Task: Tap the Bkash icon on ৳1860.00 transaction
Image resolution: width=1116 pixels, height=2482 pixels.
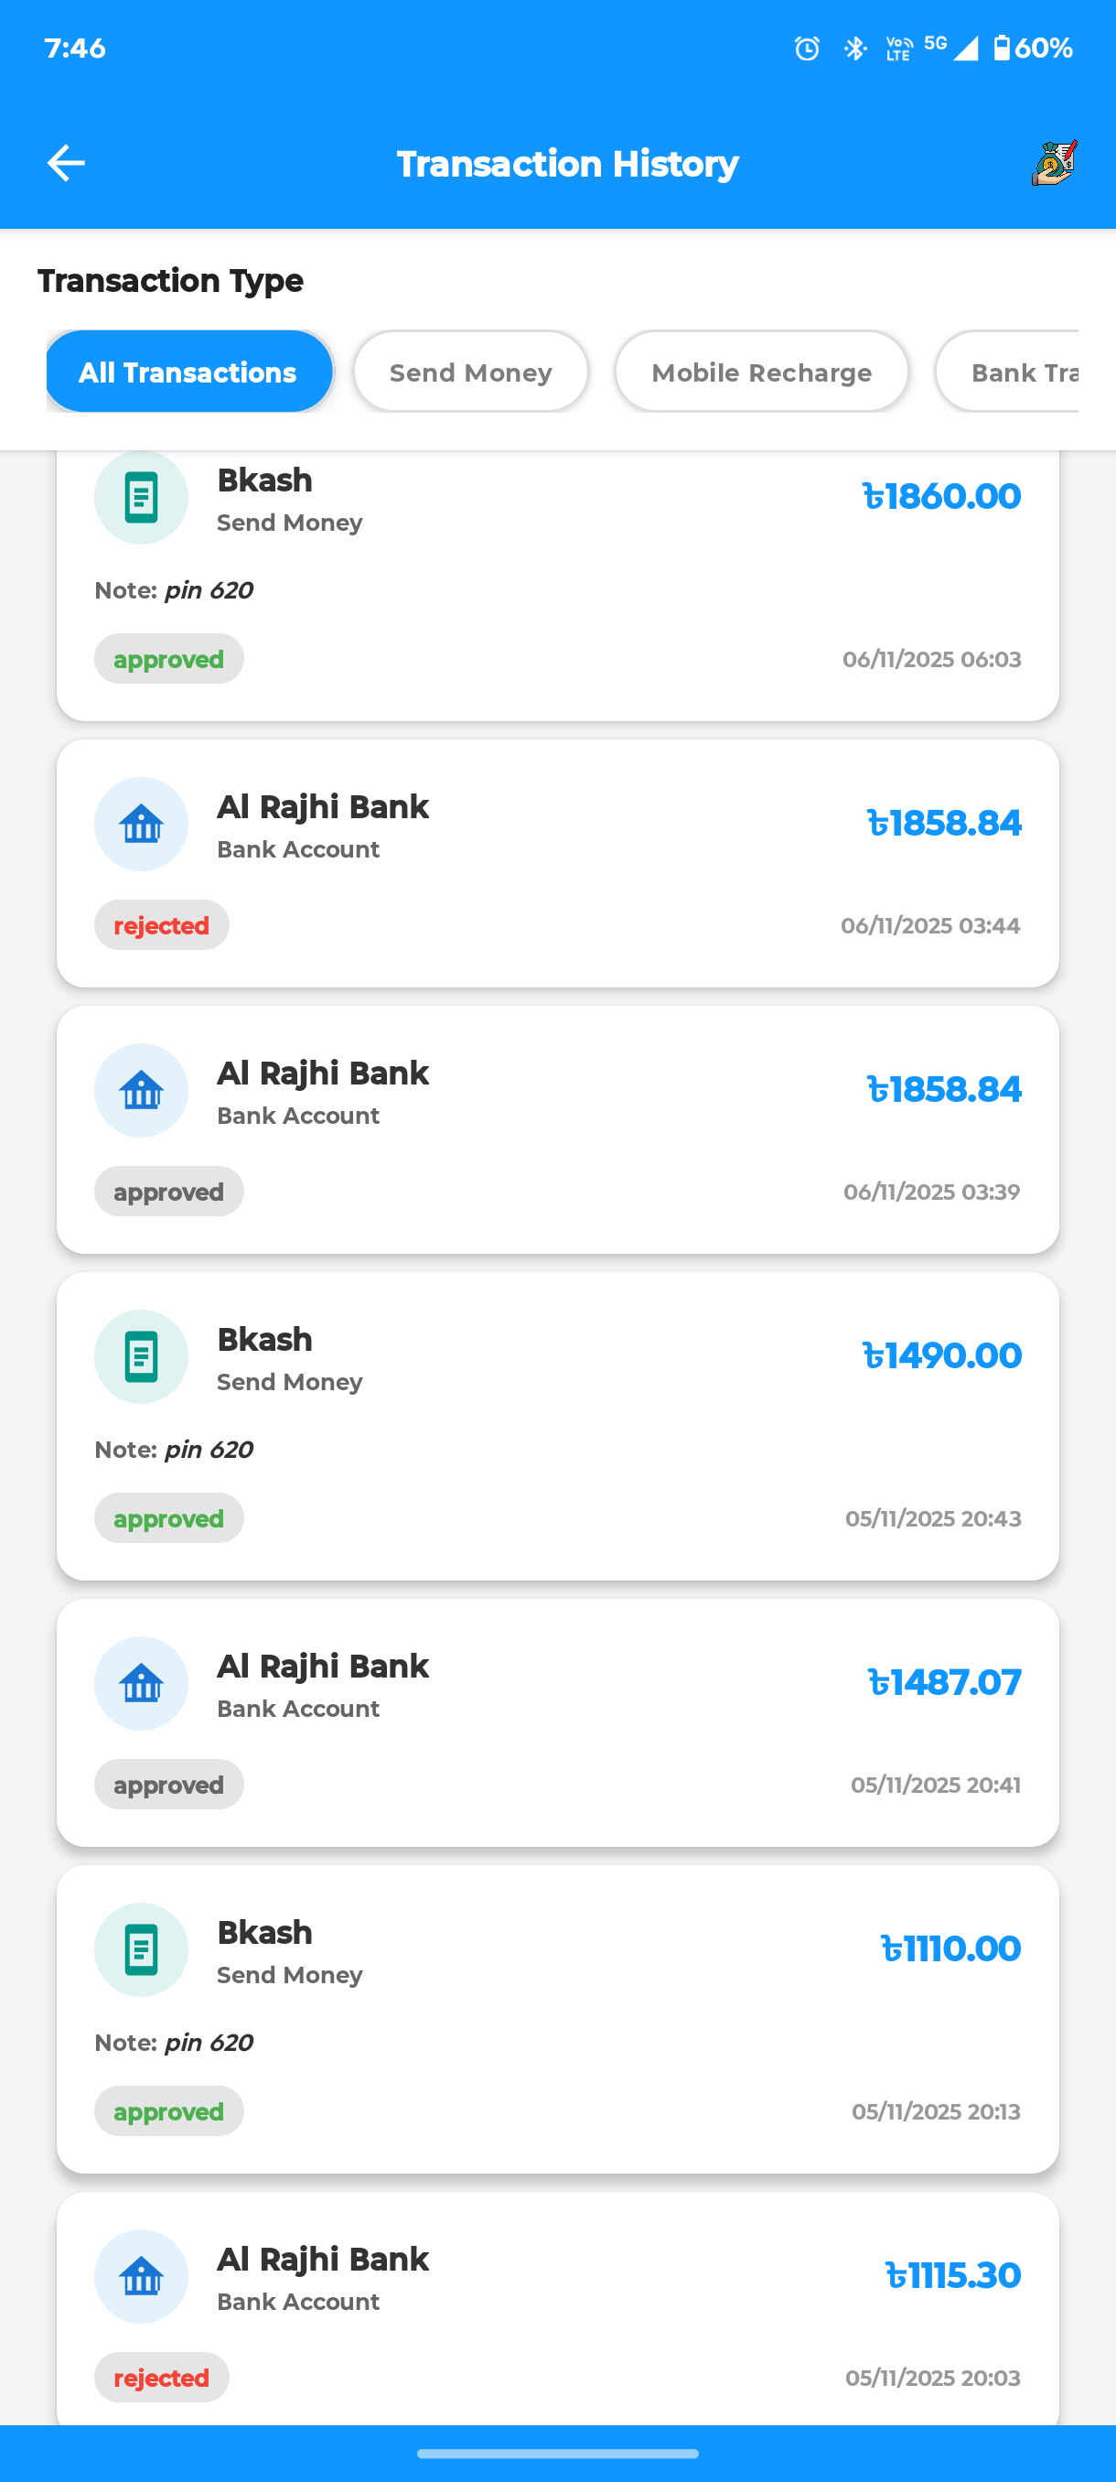Action: [141, 497]
